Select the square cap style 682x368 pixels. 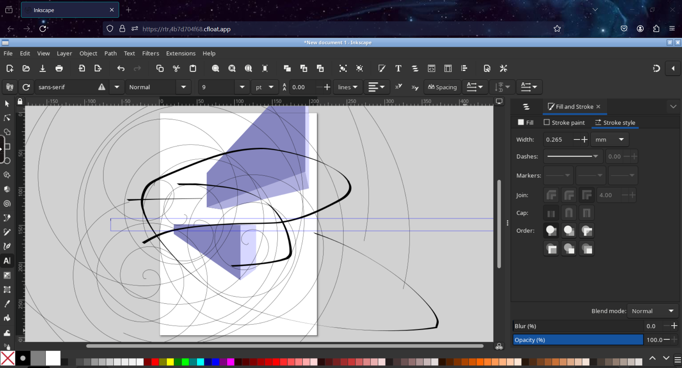pyautogui.click(x=587, y=213)
